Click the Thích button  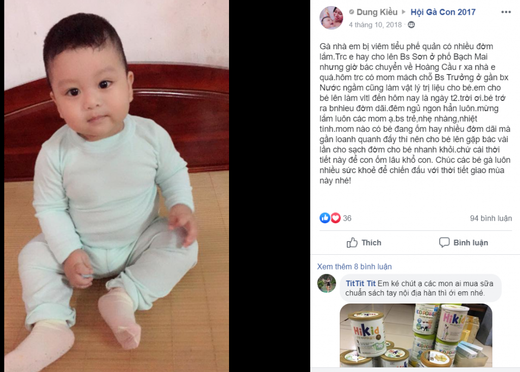click(364, 243)
